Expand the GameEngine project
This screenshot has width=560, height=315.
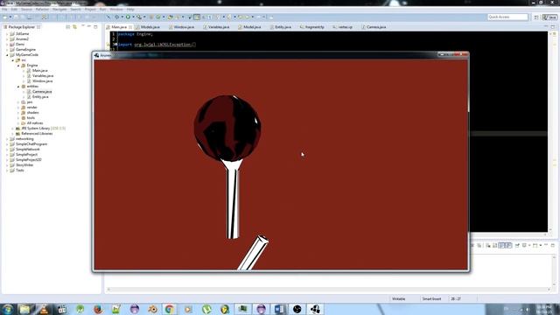pyautogui.click(x=7, y=50)
